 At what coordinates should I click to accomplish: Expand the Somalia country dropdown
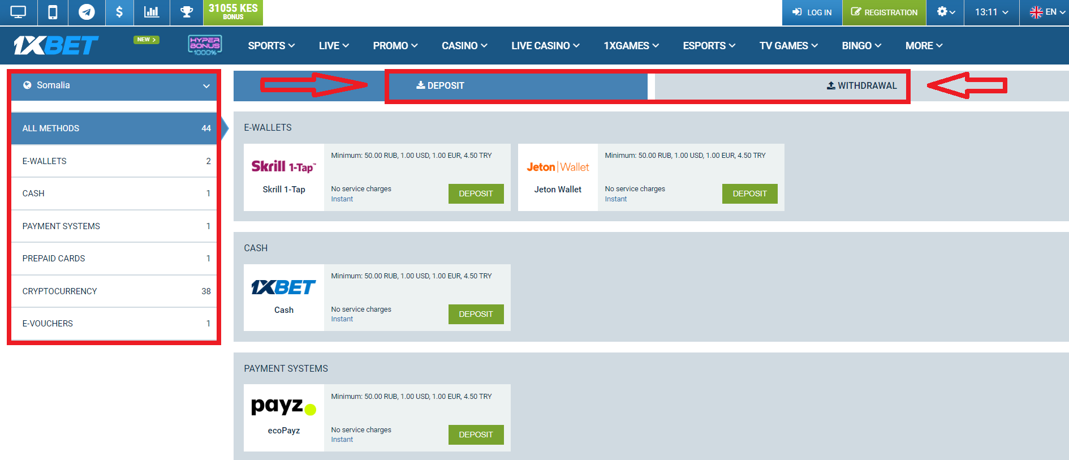point(114,86)
